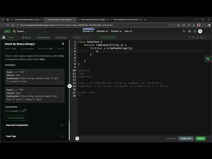Open the Tutorials dropdown menu
The image size is (212, 159).
click(x=102, y=31)
